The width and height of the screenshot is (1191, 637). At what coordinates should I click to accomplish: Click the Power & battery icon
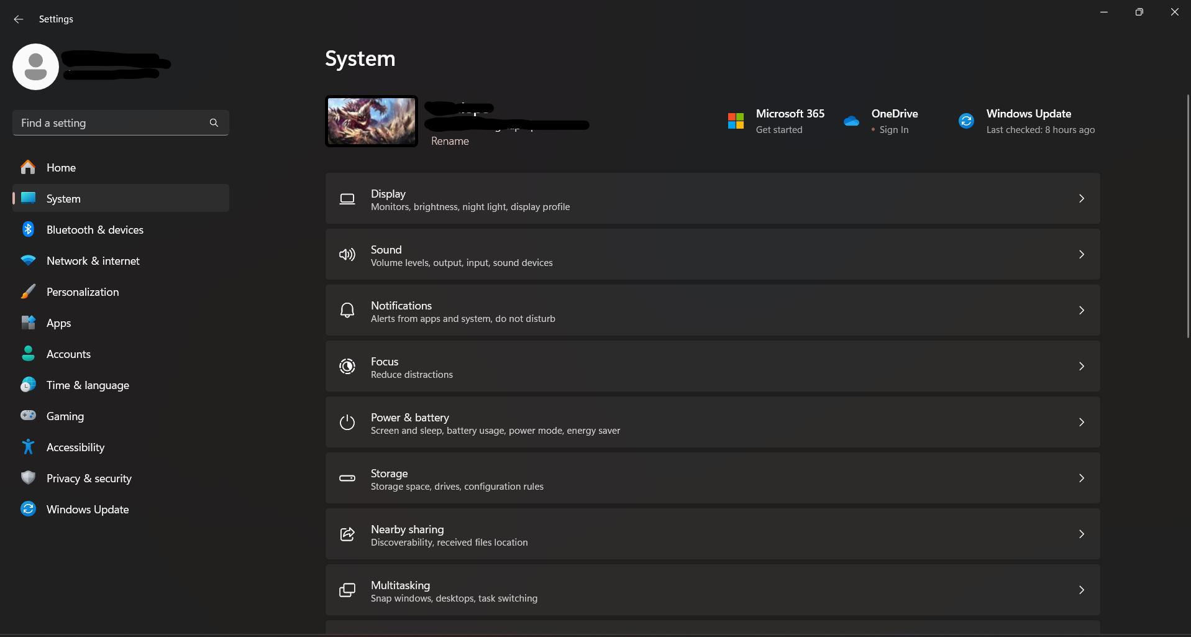click(x=347, y=422)
